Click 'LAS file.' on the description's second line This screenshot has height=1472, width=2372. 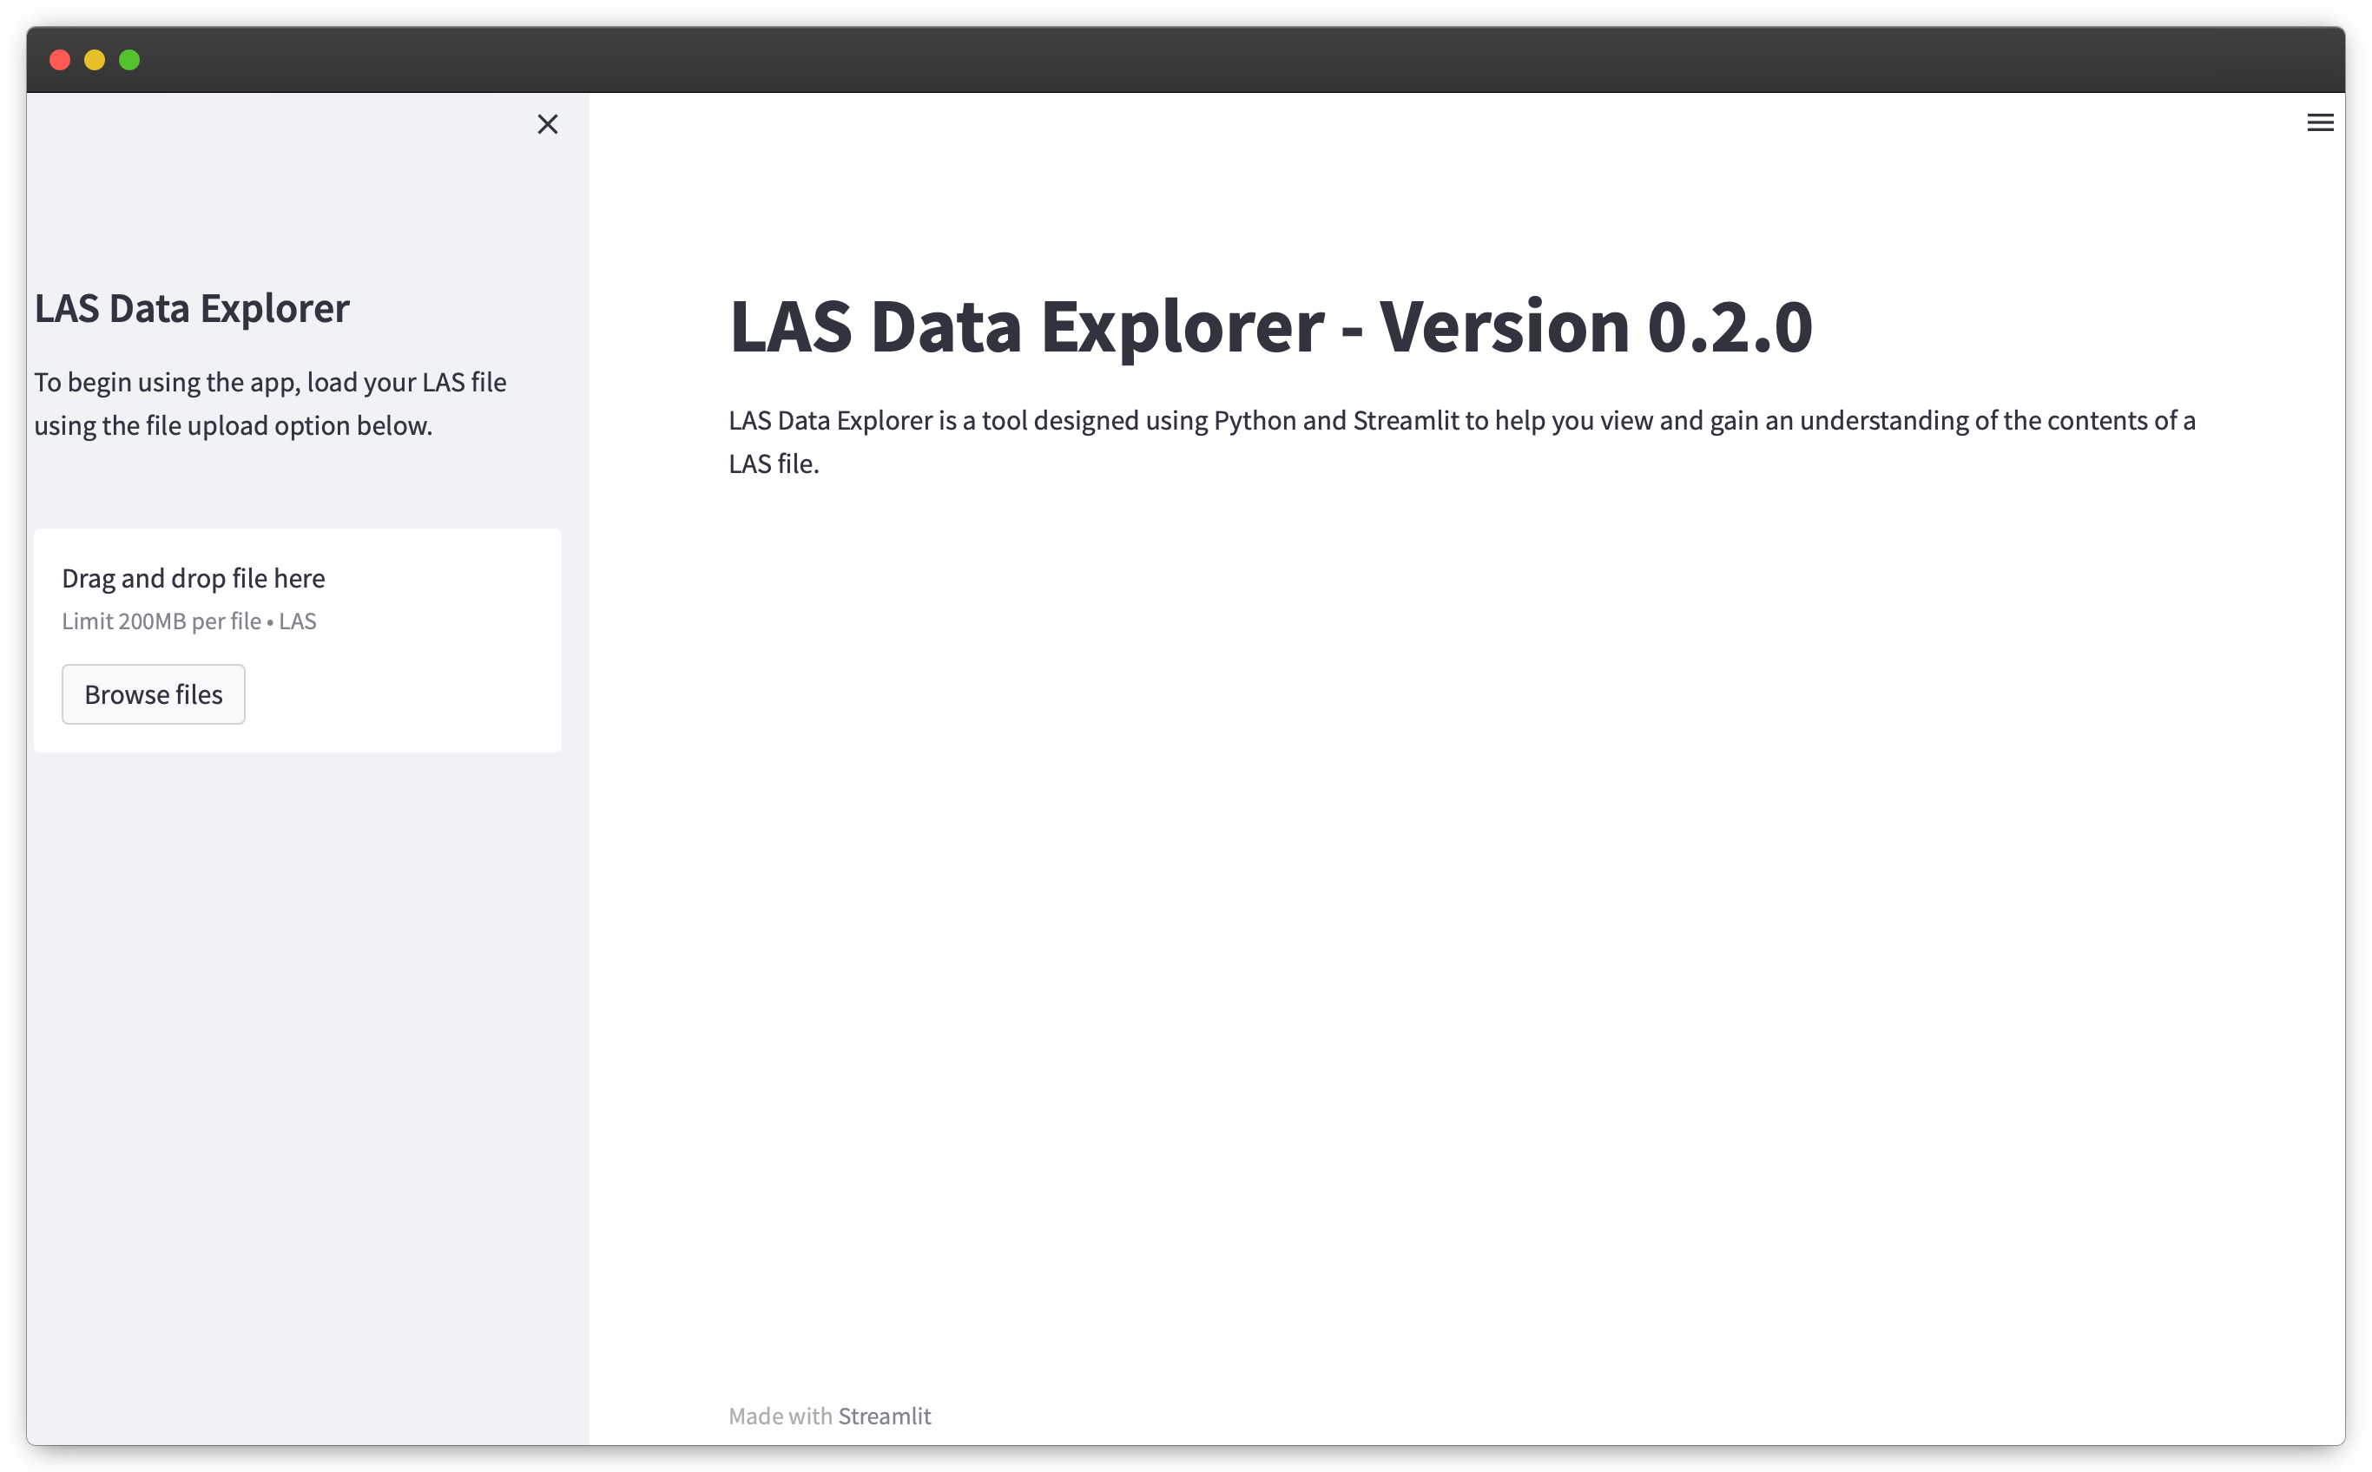tap(773, 464)
